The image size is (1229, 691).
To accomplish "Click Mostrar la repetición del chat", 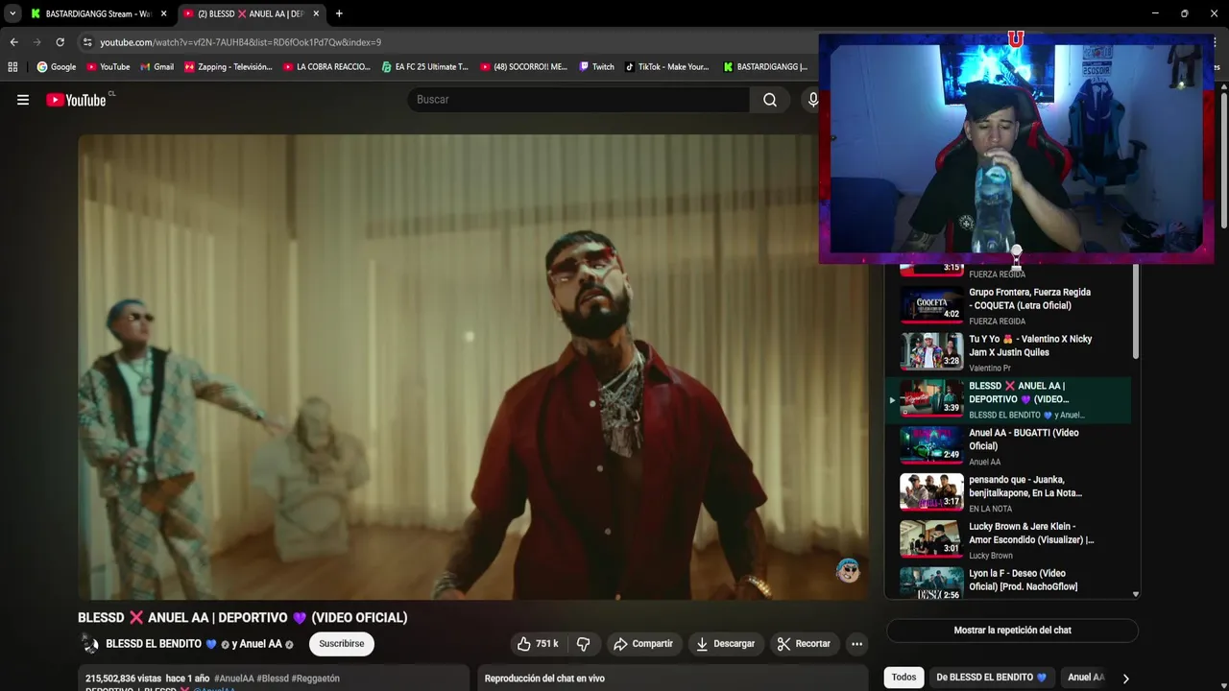I will click(1012, 631).
